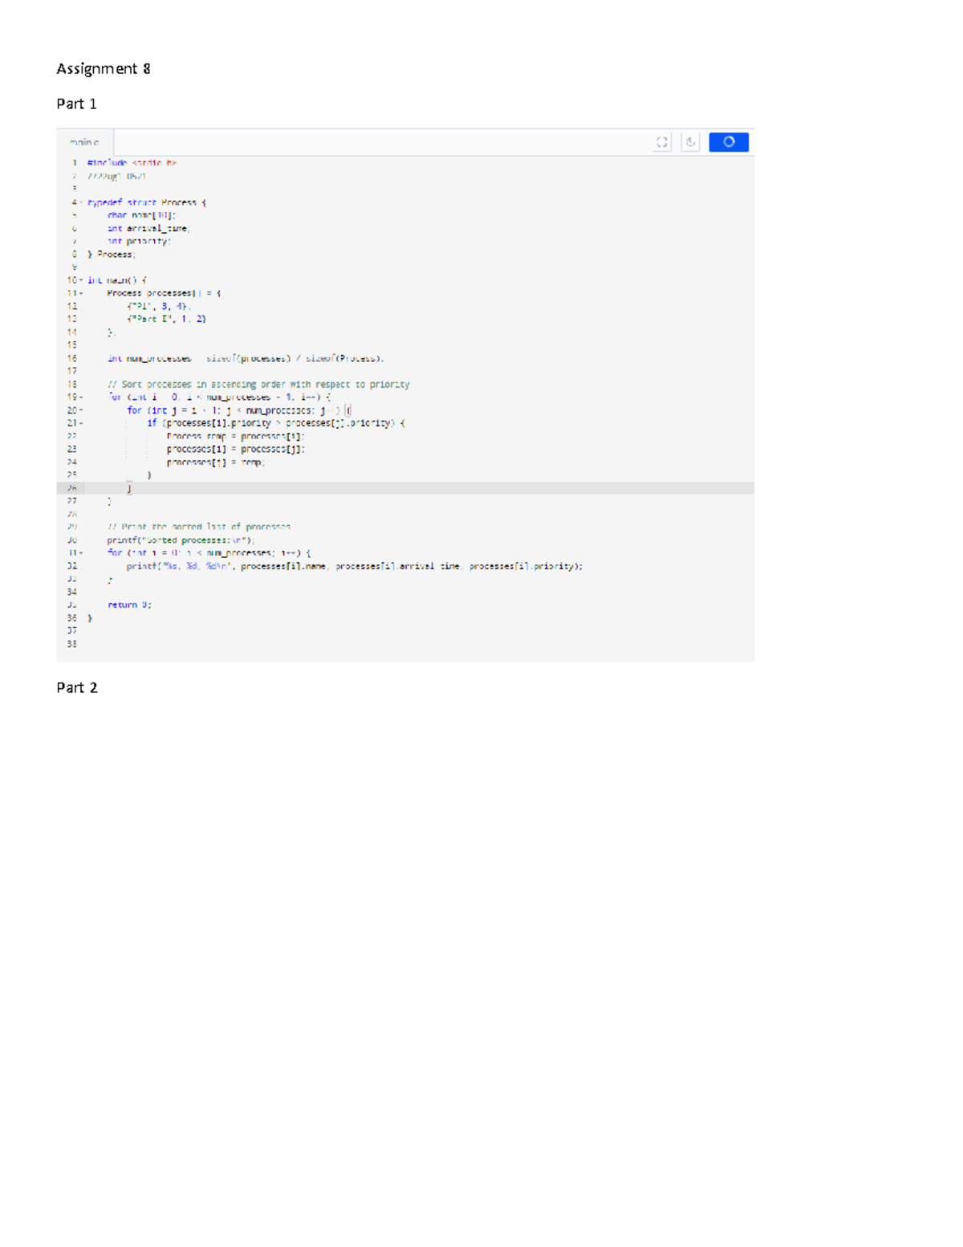Viewport: 963px width, 1247px height.
Task: Click the Part 2 heading
Action: point(76,687)
